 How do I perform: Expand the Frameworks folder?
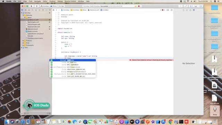(23, 45)
